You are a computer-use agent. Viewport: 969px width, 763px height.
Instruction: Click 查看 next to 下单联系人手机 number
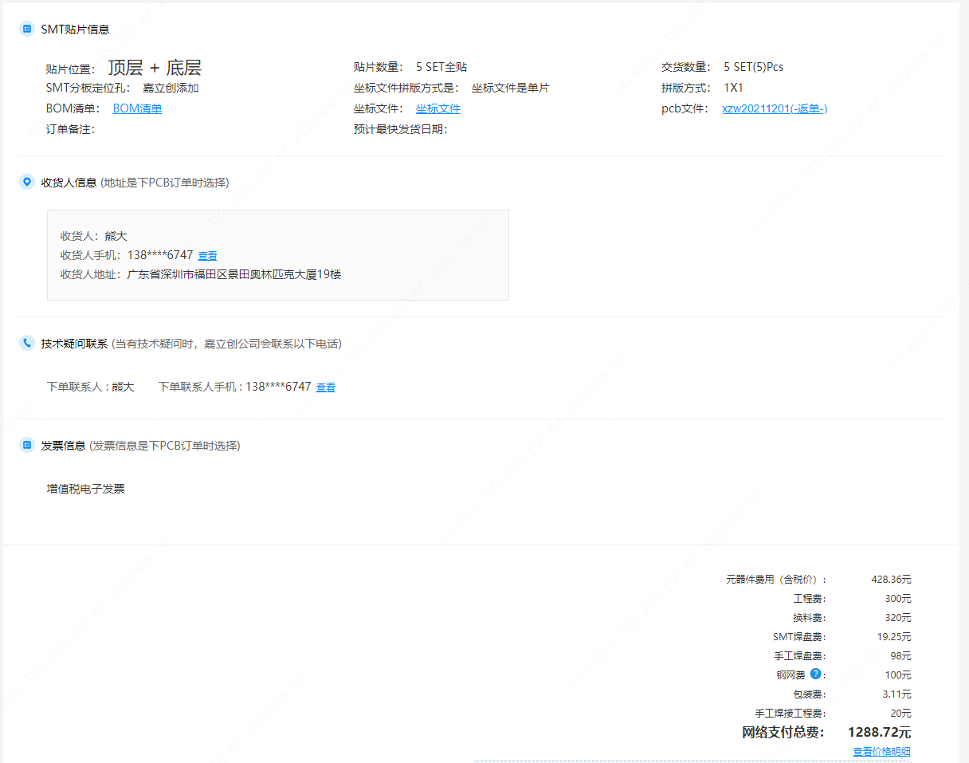(326, 387)
